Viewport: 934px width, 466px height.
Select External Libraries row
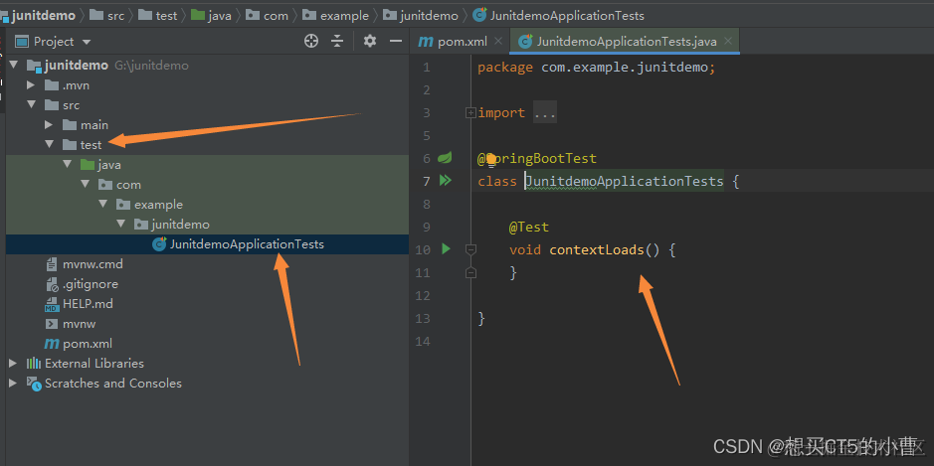pos(207,363)
